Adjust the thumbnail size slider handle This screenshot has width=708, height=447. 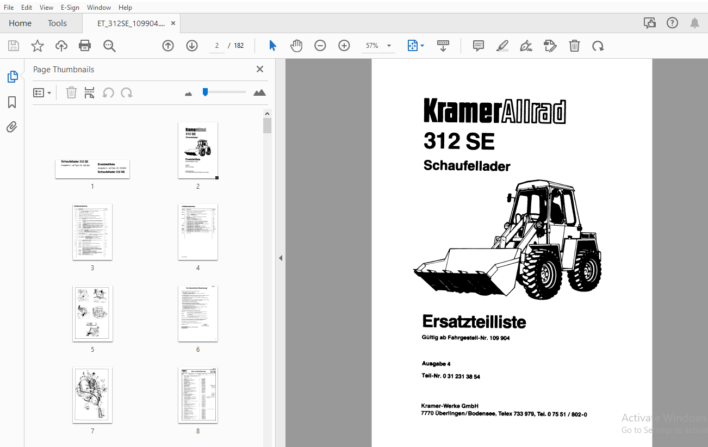[205, 92]
